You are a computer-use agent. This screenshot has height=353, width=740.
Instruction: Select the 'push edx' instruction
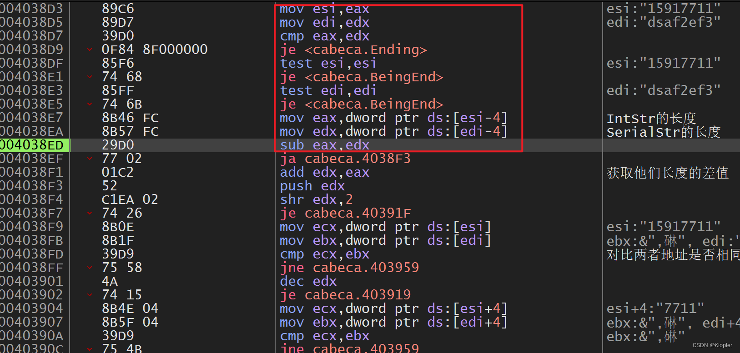point(312,186)
